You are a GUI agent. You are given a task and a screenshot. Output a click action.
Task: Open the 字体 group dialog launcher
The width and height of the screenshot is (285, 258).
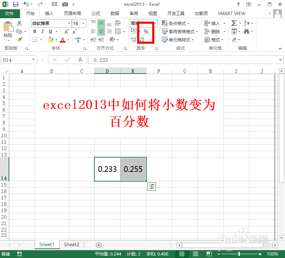(85, 49)
